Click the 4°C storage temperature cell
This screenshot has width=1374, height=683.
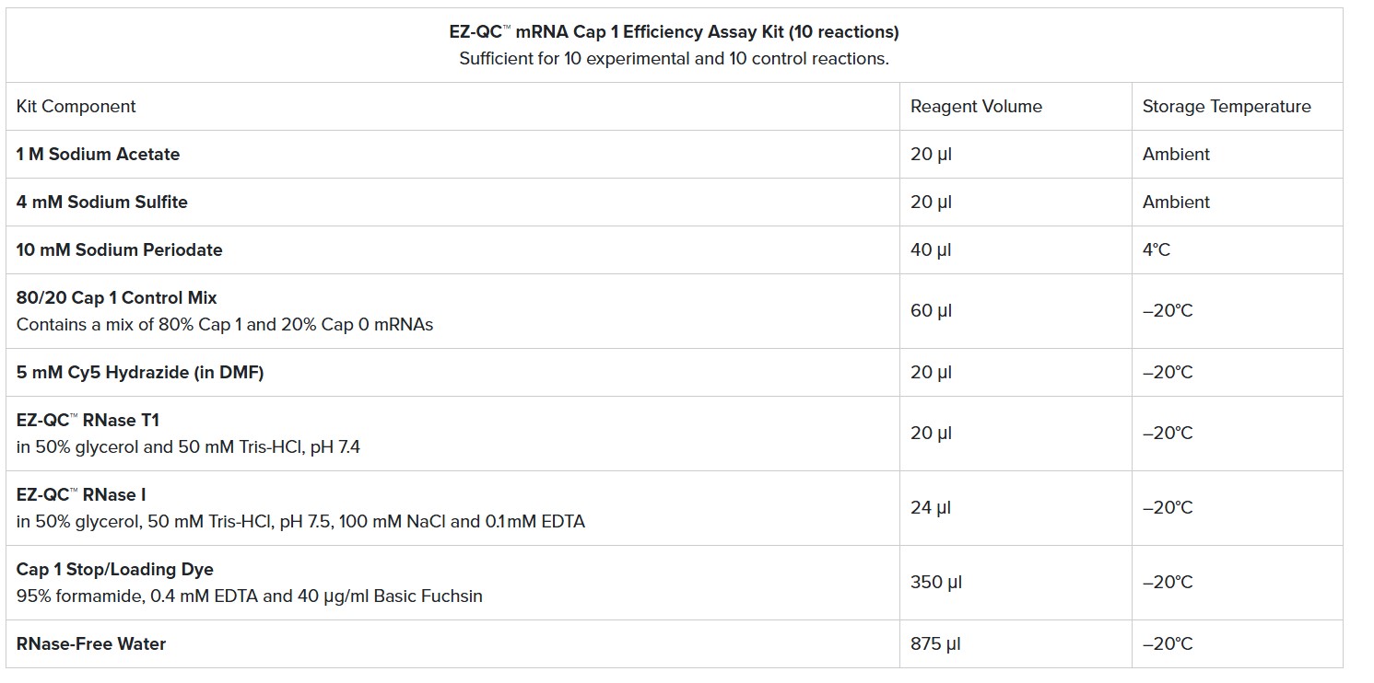pyautogui.click(x=1157, y=250)
